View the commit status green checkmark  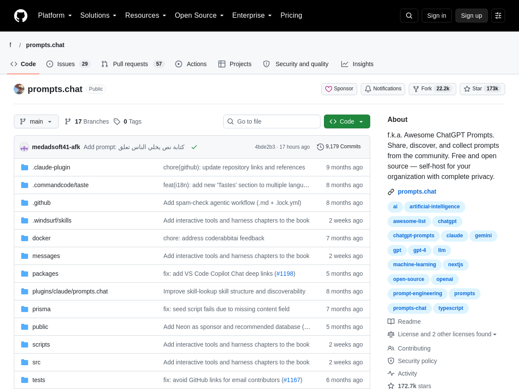point(194,147)
